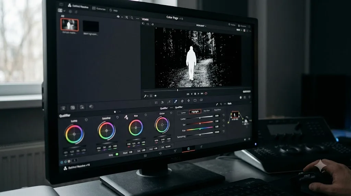351x196 pixels.
Task: Toggle the white circle indicator right of transport
Action: coord(241,98)
